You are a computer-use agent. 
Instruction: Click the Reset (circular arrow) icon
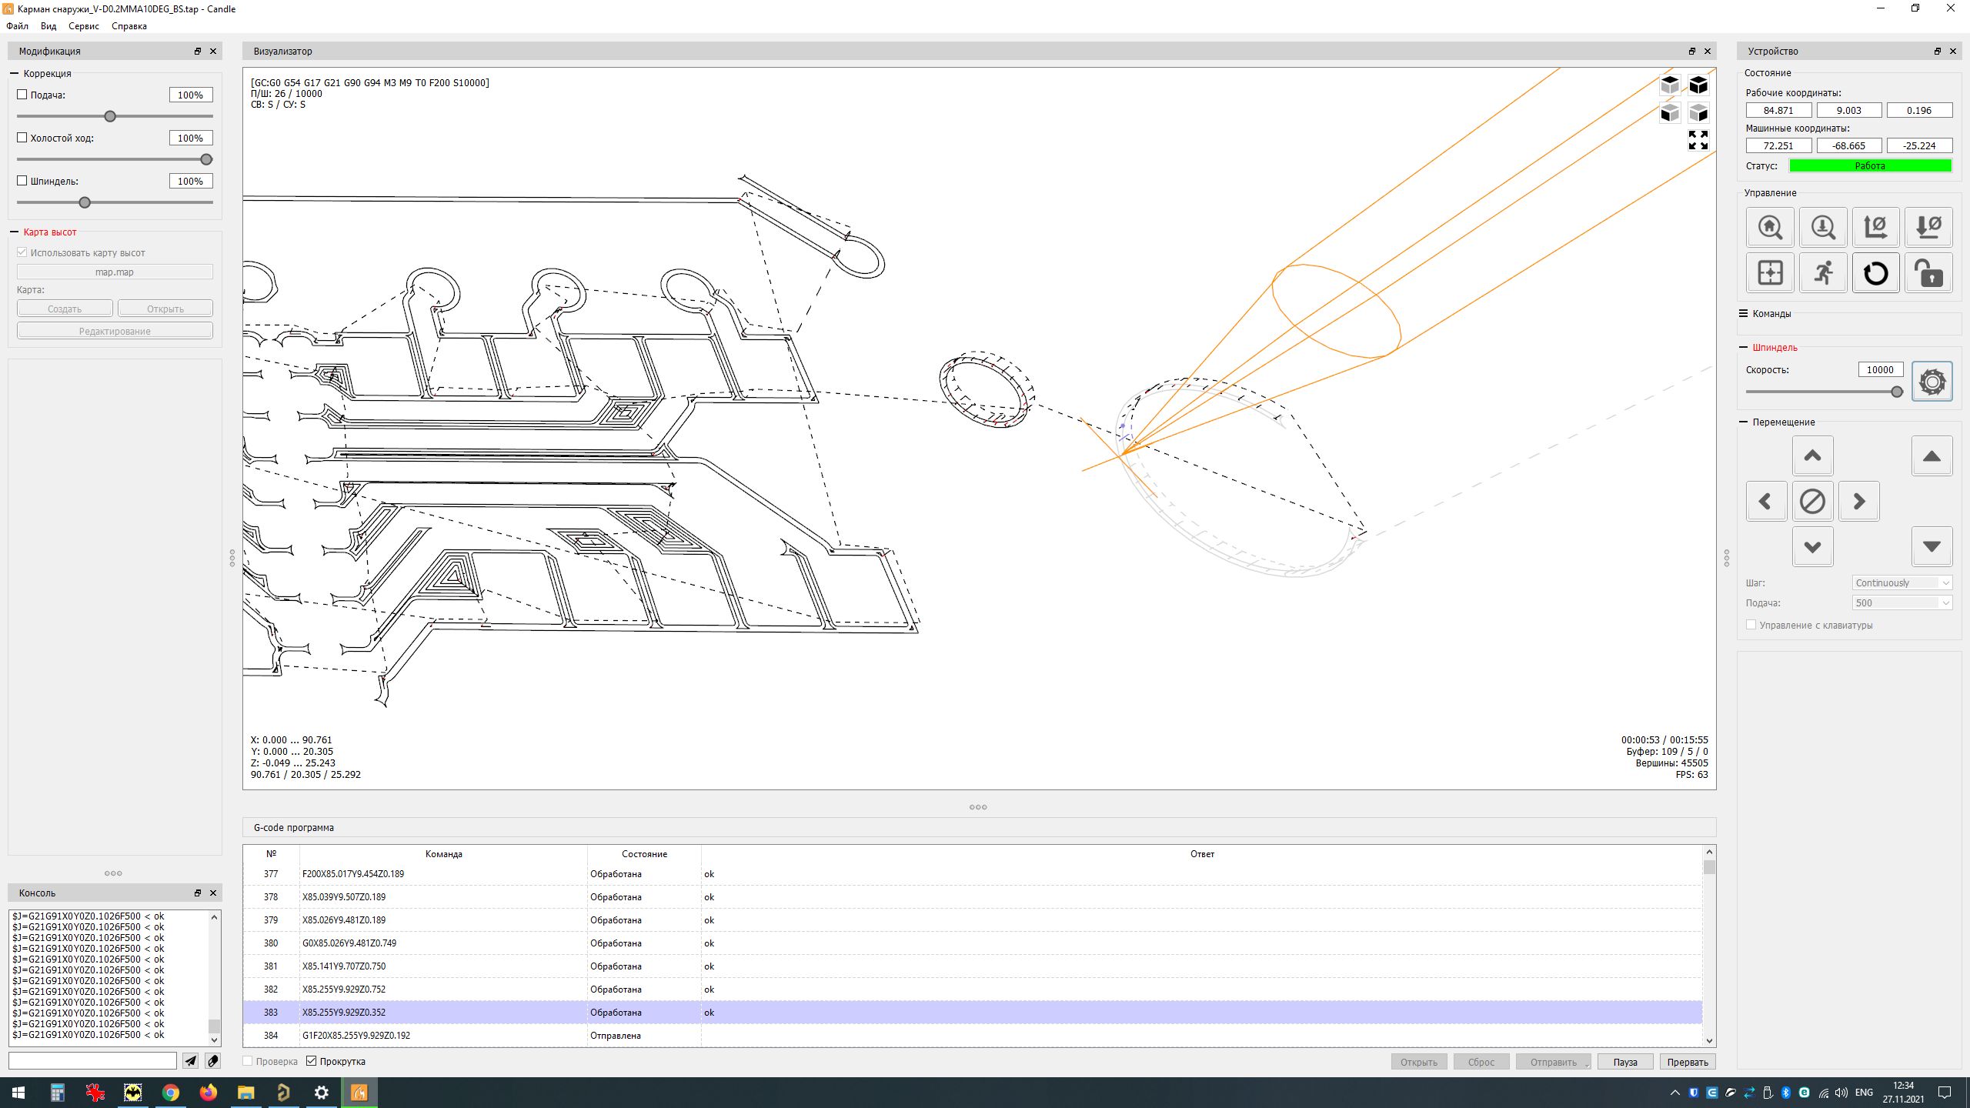(x=1875, y=272)
